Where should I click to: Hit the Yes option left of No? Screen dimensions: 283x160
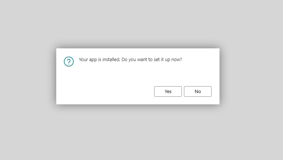[x=168, y=92]
